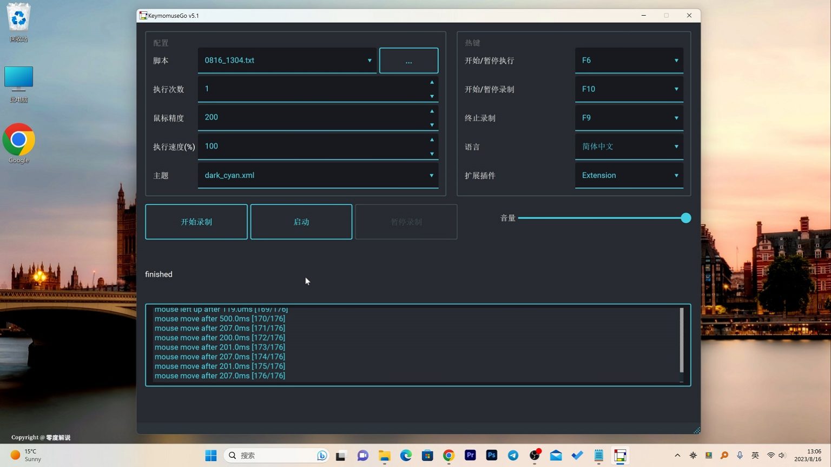Close the KeymomuseGo v5.1 window
This screenshot has height=467, width=831.
[x=689, y=16]
